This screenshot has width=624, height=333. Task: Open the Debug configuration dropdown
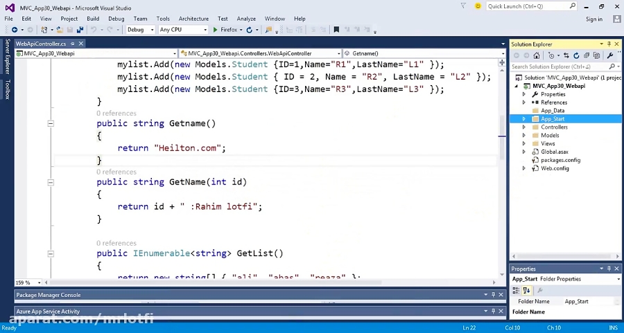[140, 30]
